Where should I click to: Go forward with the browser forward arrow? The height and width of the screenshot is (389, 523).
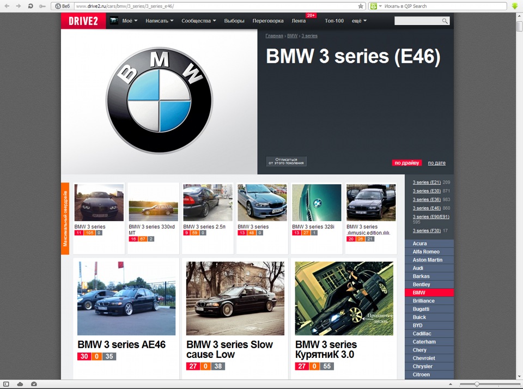pos(19,6)
